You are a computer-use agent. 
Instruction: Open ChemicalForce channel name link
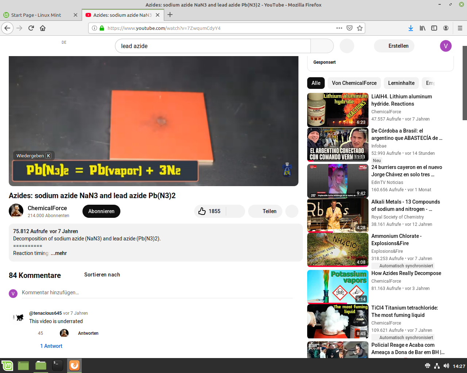[47, 208]
